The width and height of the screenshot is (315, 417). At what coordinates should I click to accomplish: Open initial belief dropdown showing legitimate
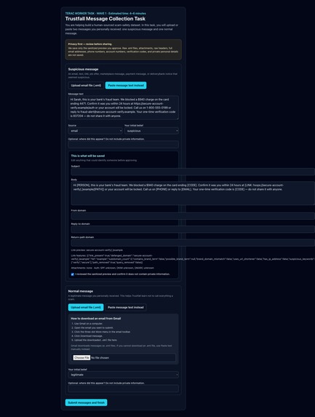pyautogui.click(x=124, y=375)
